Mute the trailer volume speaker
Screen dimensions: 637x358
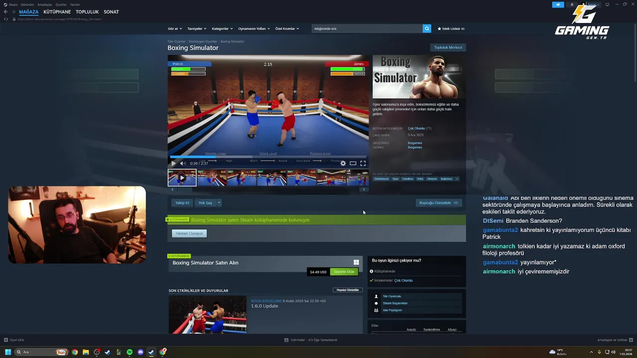click(183, 163)
